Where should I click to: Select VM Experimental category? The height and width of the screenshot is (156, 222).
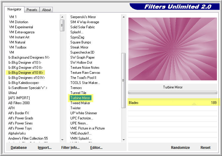coord(21,27)
